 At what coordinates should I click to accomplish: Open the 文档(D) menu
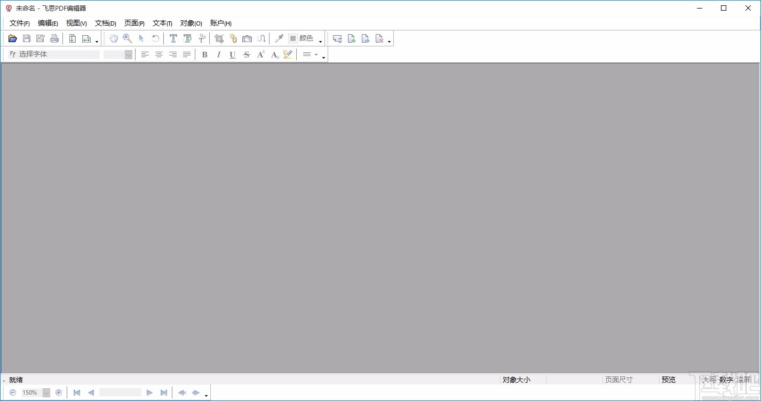[x=106, y=23]
